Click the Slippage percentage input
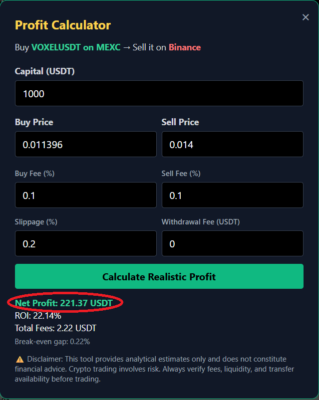The width and height of the screenshot is (319, 400). click(x=85, y=243)
